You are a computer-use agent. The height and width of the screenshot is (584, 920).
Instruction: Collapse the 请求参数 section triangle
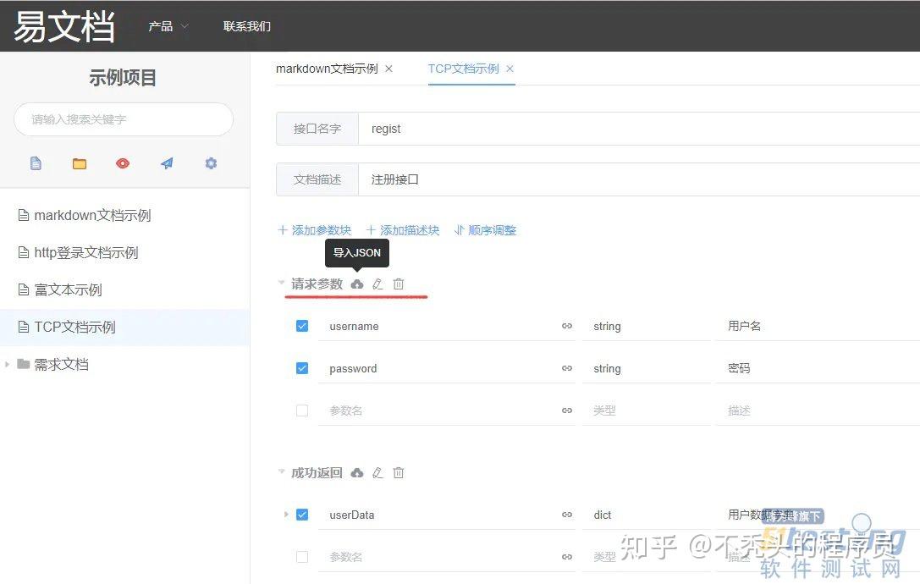coord(281,283)
